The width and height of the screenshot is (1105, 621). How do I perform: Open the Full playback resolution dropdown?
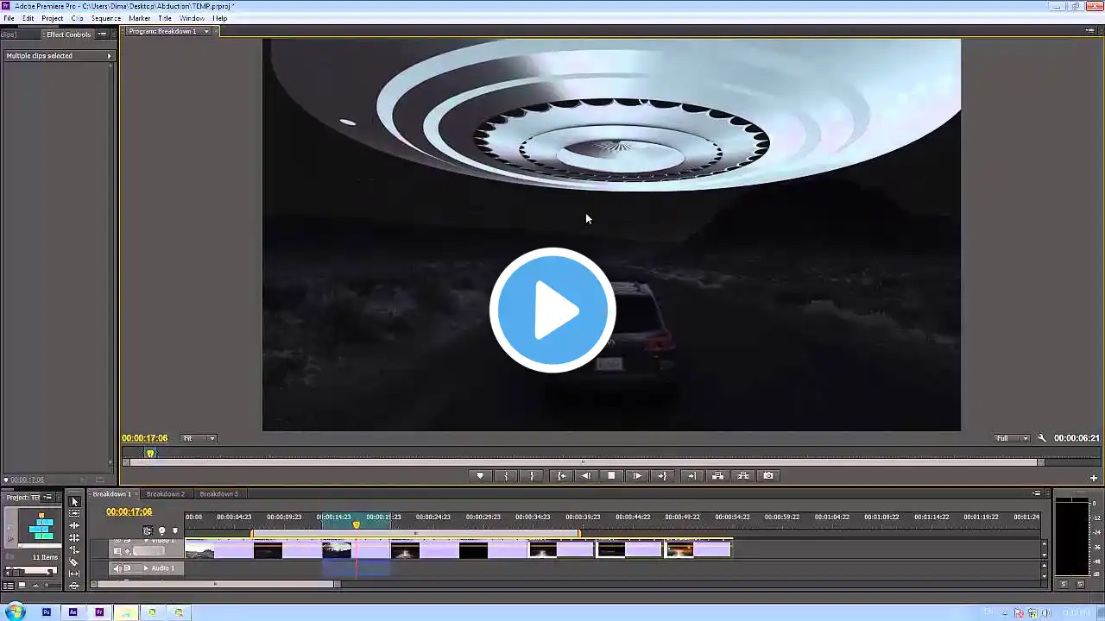(1012, 438)
